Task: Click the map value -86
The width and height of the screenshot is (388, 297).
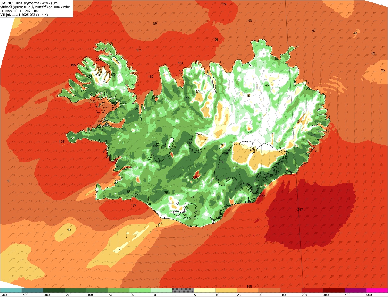Action: pos(128,192)
